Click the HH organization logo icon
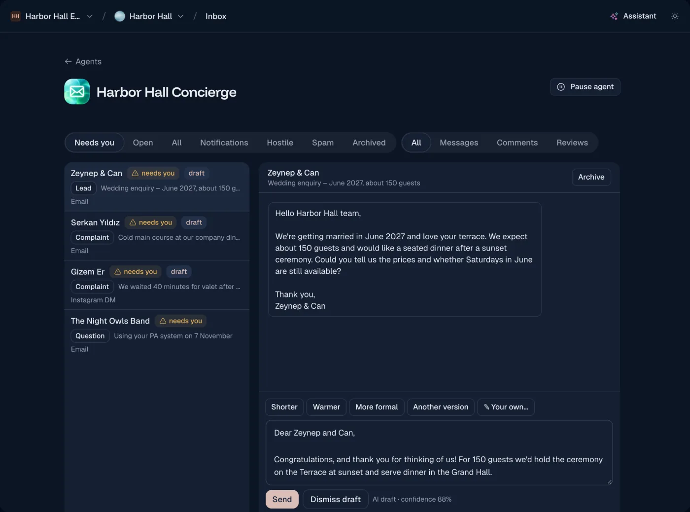Screen dimensions: 690x512 [16, 16]
